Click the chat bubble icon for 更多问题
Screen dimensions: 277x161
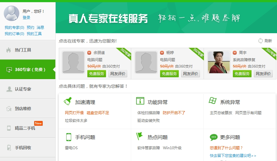(x=214, y=137)
